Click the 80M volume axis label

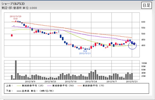(143, 66)
